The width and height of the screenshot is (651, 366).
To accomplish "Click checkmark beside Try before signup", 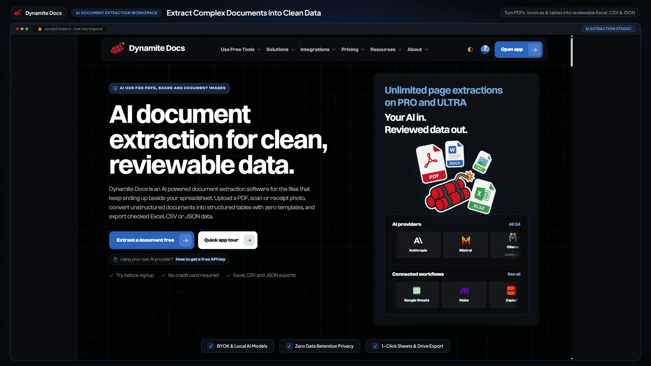I will click(x=111, y=276).
